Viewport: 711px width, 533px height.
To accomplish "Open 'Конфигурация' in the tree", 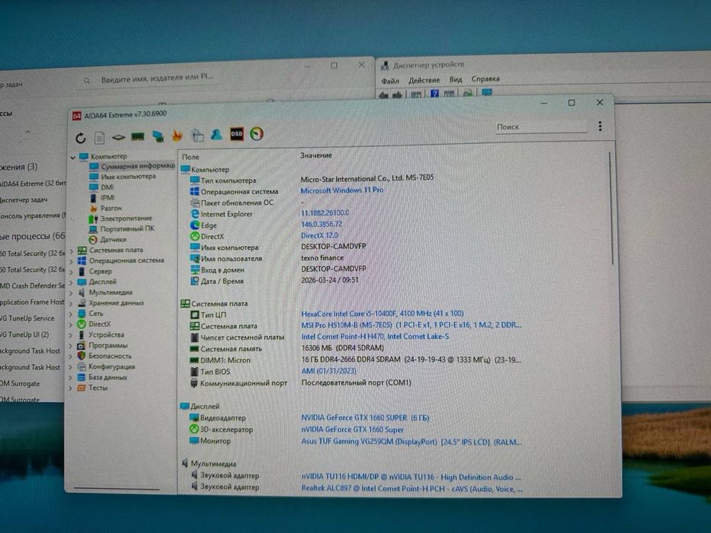I will [111, 366].
